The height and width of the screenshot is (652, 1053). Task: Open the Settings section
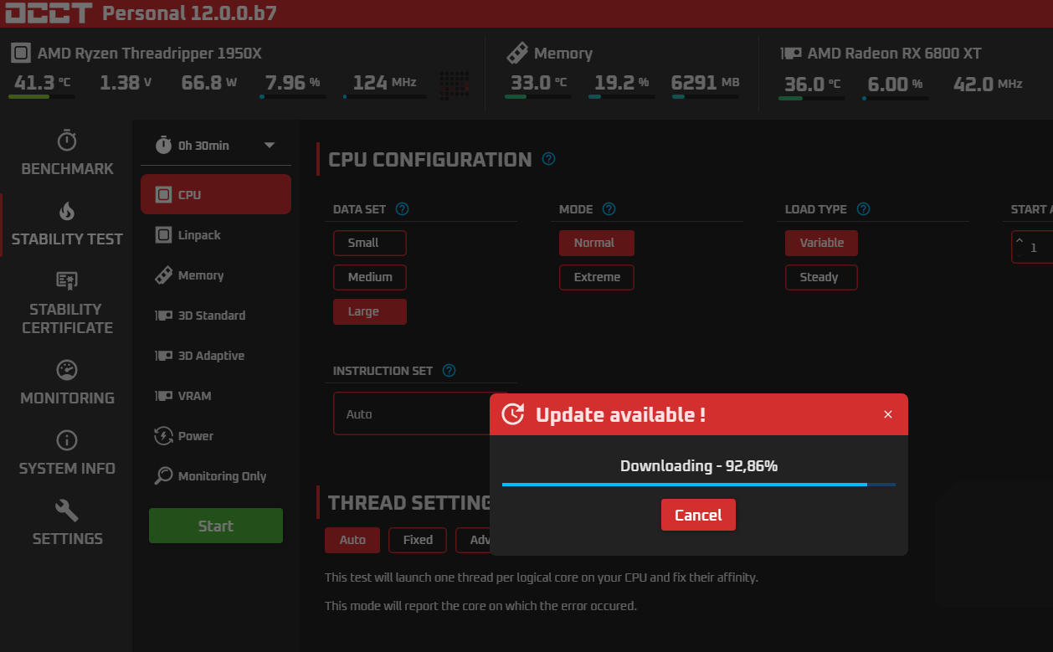67,523
